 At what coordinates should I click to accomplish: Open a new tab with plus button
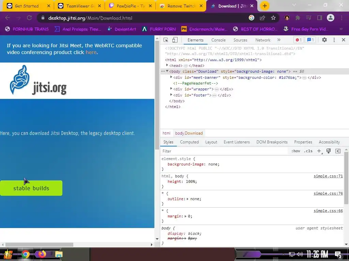[264, 6]
